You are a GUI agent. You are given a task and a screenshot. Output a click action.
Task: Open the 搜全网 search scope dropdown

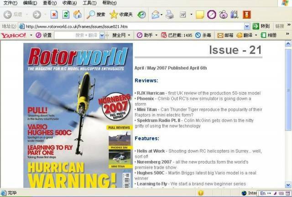[x=121, y=35]
